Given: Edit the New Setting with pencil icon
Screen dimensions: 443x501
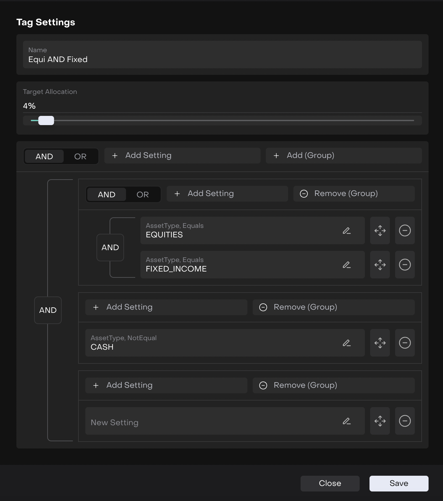Looking at the screenshot, I should 347,421.
